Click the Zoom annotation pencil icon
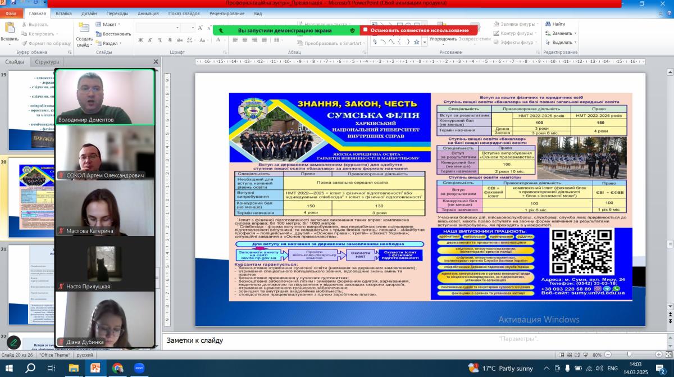Screen dimensions: 674x377 point(13,342)
